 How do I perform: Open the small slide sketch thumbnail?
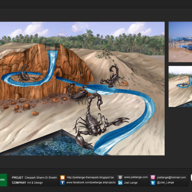coord(180,86)
